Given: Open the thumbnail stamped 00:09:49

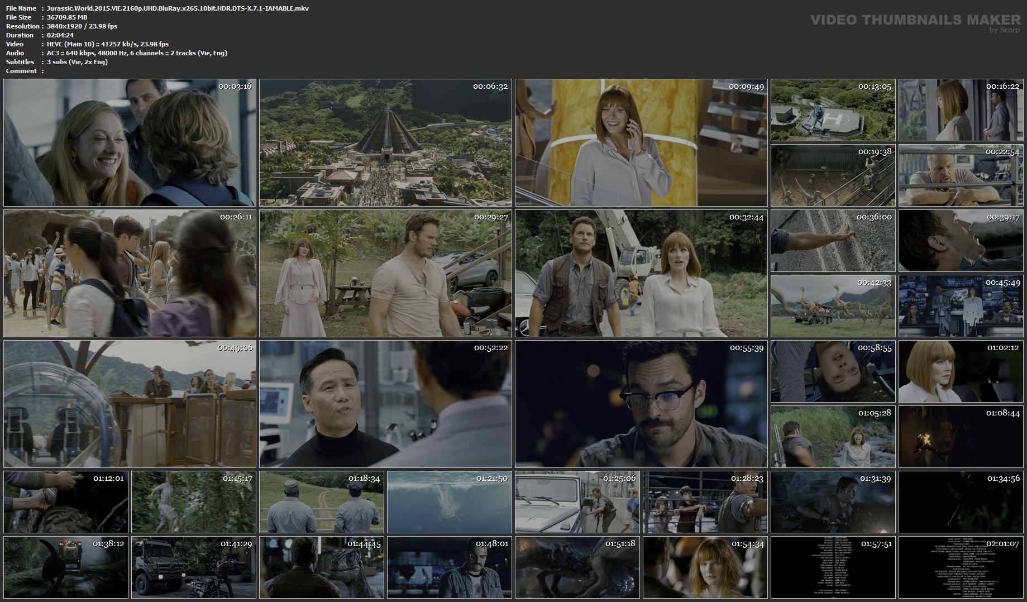Looking at the screenshot, I should [x=641, y=143].
